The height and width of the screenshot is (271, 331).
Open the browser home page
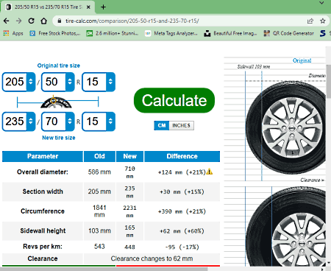click(x=43, y=21)
